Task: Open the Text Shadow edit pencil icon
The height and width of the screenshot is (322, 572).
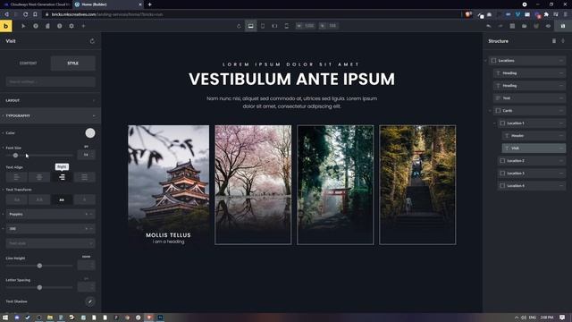Action: (89, 301)
